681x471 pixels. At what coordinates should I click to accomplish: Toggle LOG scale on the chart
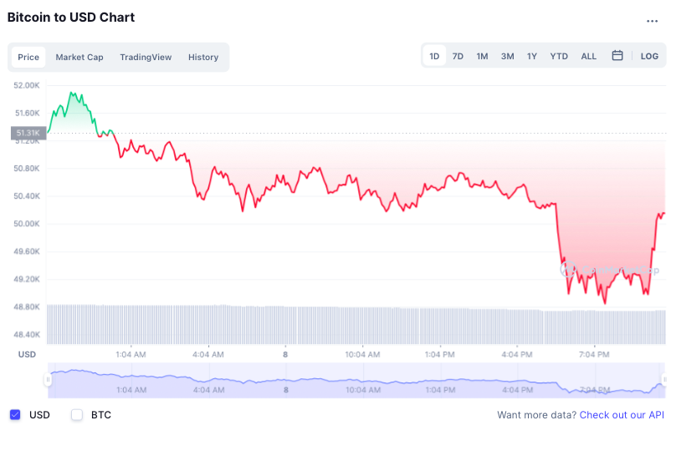(x=649, y=56)
